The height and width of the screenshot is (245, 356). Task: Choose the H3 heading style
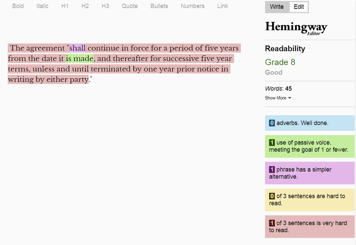[x=105, y=6]
